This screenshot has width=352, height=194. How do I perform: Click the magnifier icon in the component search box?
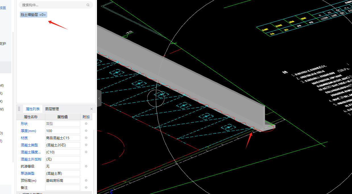(88, 5)
